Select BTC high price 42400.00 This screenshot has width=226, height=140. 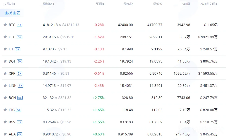click(125, 25)
